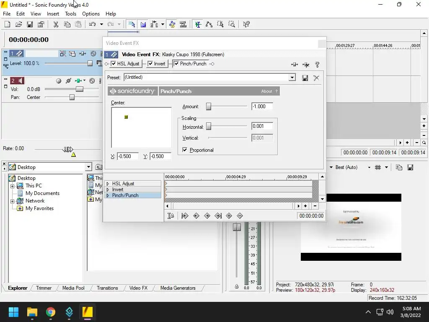This screenshot has width=429, height=322.
Task: Open project Properties icon in toolbar
Action: tap(41, 24)
